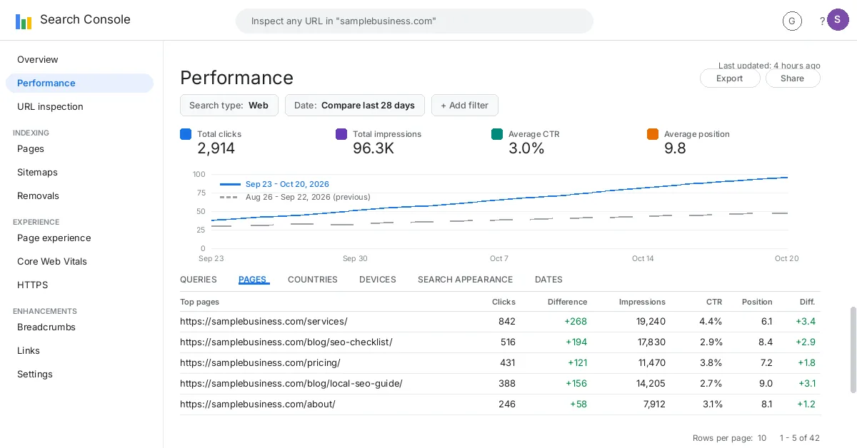
Task: Toggle the Total clicks blue metric checkbox
Action: [x=186, y=134]
